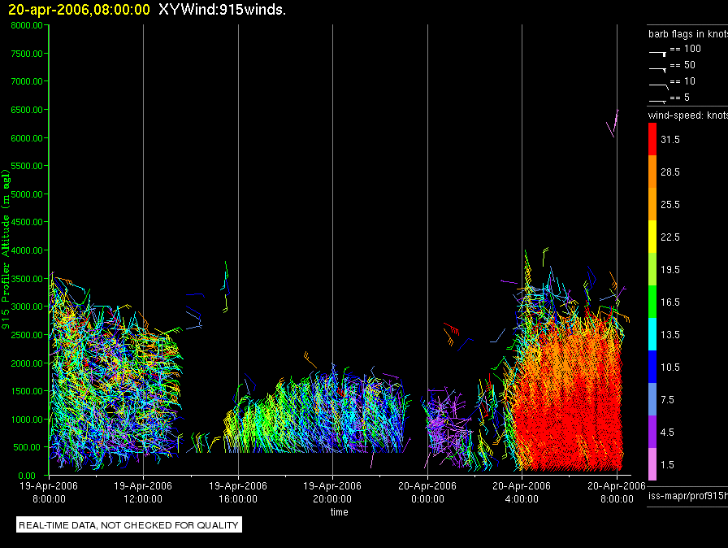The height and width of the screenshot is (548, 728).
Task: Select the pink 1.5 knots swatch
Action: [x=652, y=464]
